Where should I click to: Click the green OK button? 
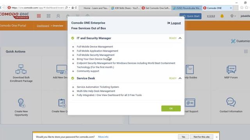point(171,108)
